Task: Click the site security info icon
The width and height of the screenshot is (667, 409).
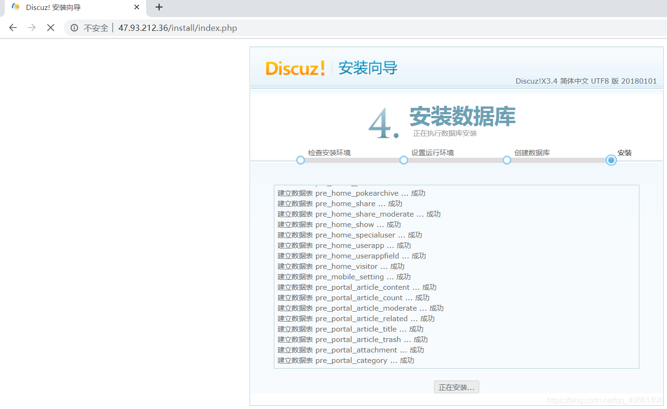Action: (74, 28)
